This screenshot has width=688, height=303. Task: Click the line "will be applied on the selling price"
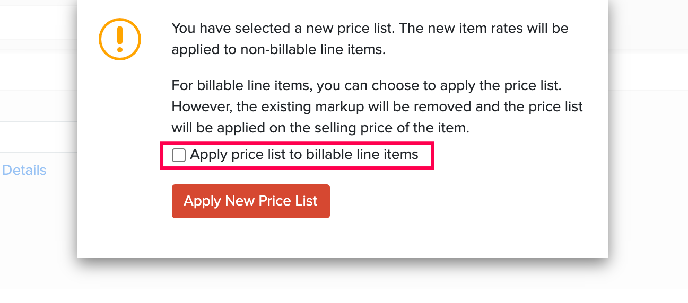click(x=320, y=128)
